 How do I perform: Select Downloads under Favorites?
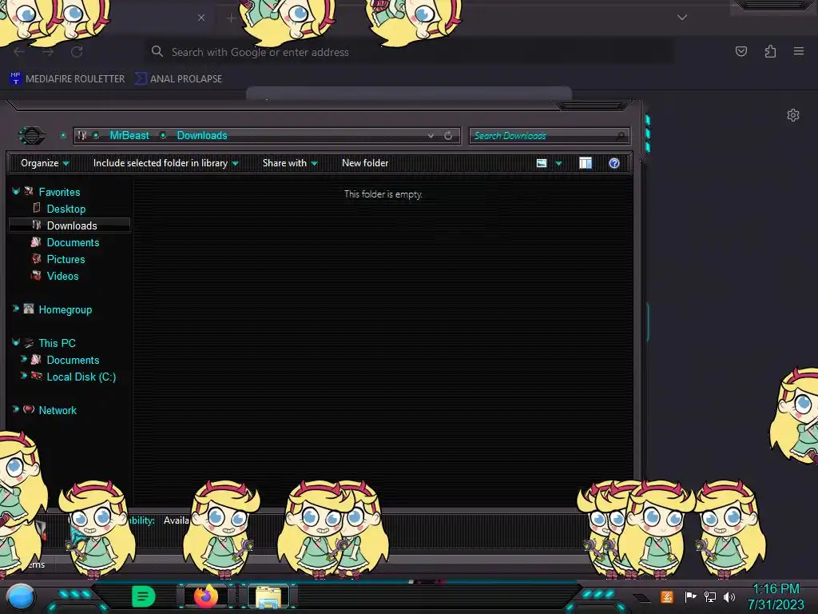[72, 225]
